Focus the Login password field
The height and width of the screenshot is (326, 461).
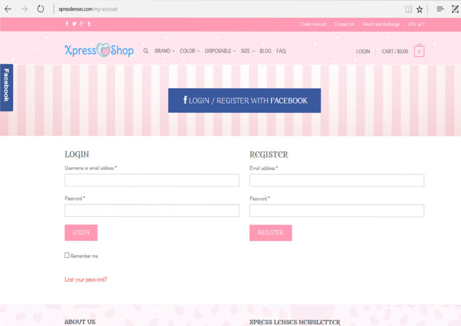[x=152, y=210]
